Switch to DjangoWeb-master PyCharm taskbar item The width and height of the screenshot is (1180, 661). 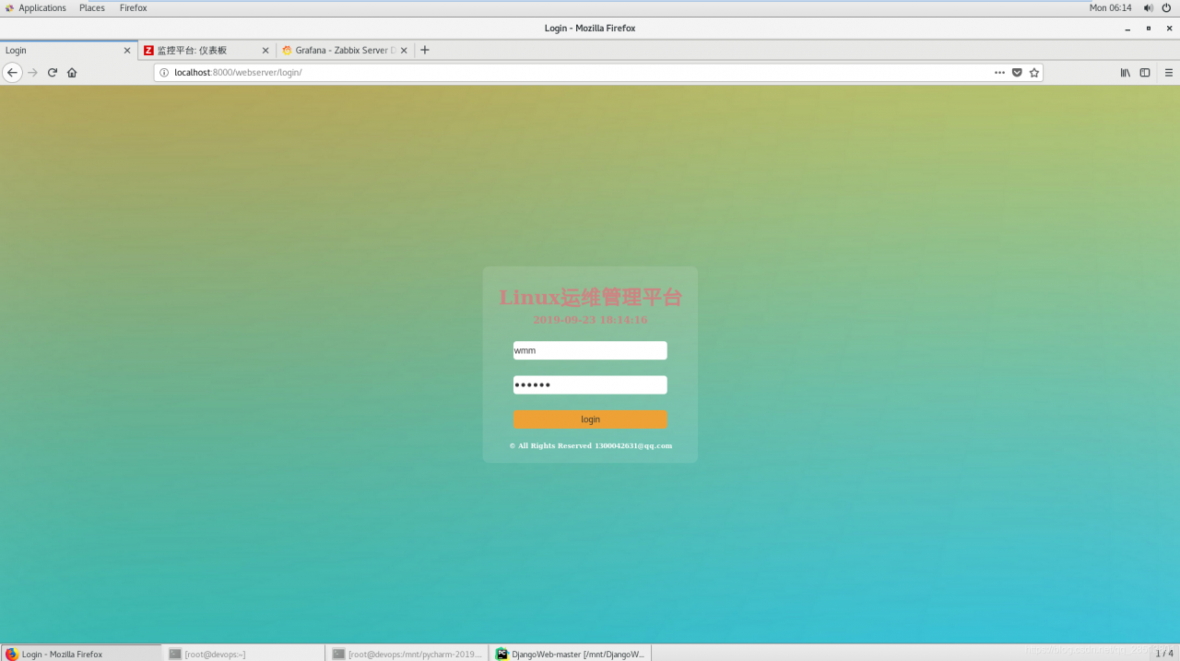pyautogui.click(x=571, y=654)
